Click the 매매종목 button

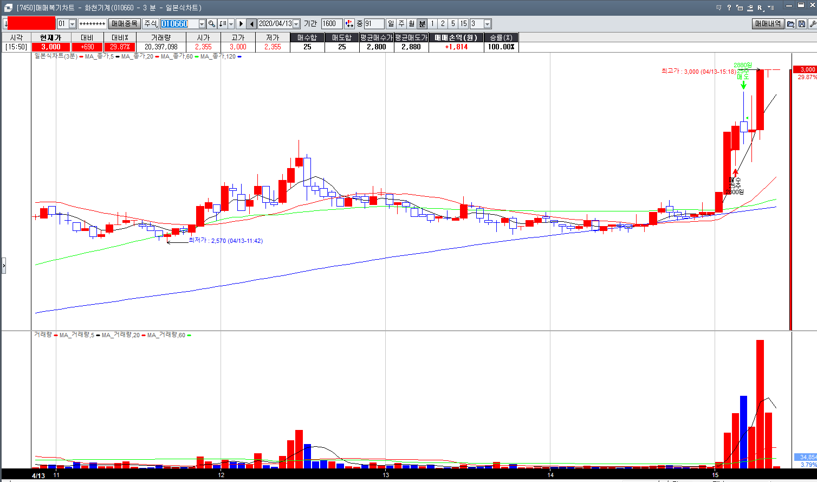(125, 24)
